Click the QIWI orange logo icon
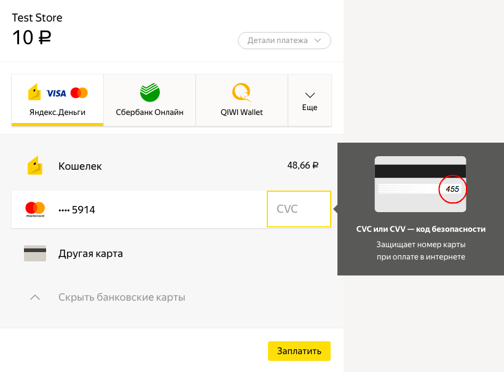This screenshot has height=372, width=504. coord(242,92)
